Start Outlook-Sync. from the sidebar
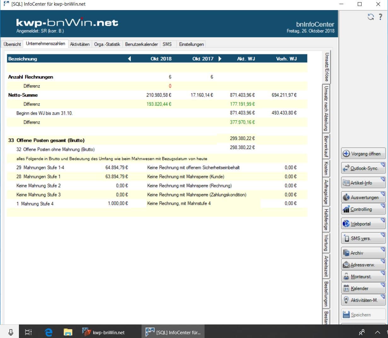 tap(363, 168)
